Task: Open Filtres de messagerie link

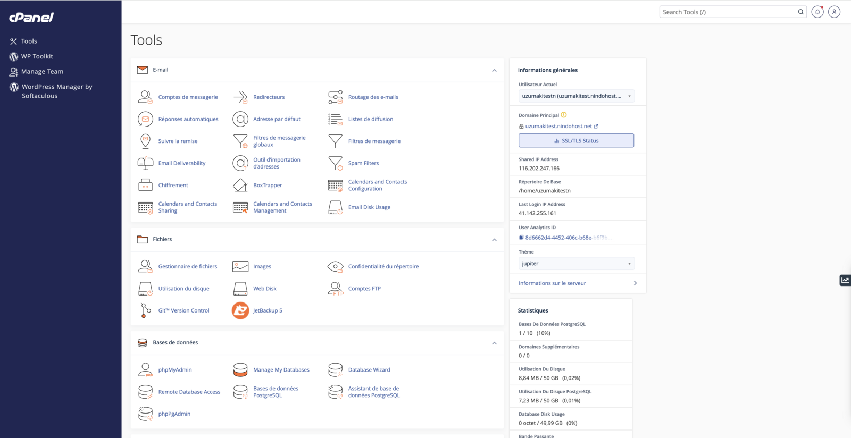Action: (x=374, y=141)
